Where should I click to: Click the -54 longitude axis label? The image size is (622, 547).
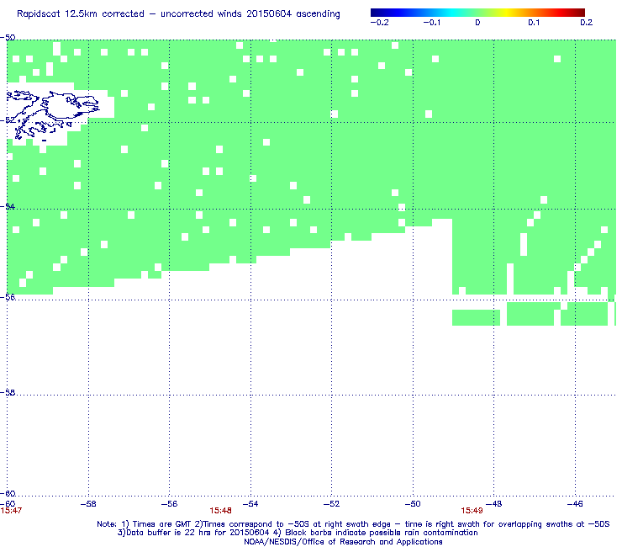[x=250, y=504]
